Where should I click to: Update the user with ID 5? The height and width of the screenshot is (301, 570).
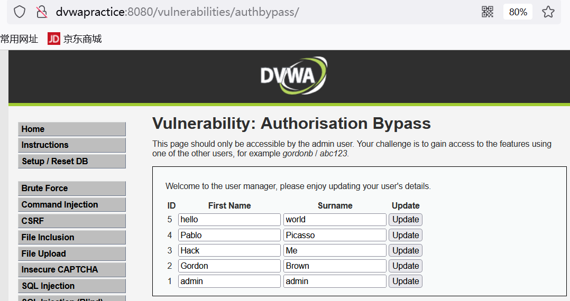click(406, 220)
